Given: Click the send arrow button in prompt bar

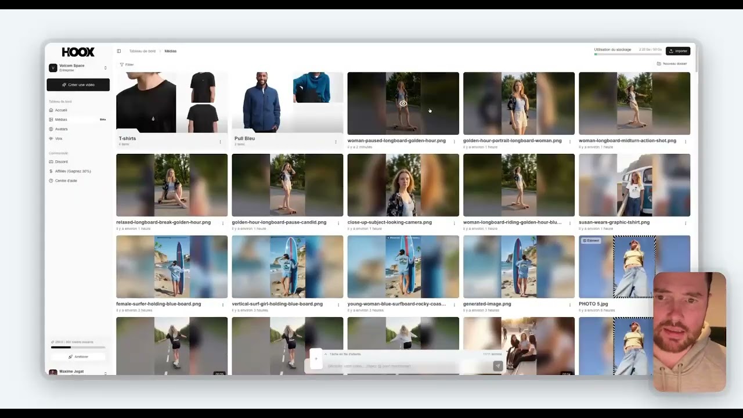Looking at the screenshot, I should pos(497,366).
